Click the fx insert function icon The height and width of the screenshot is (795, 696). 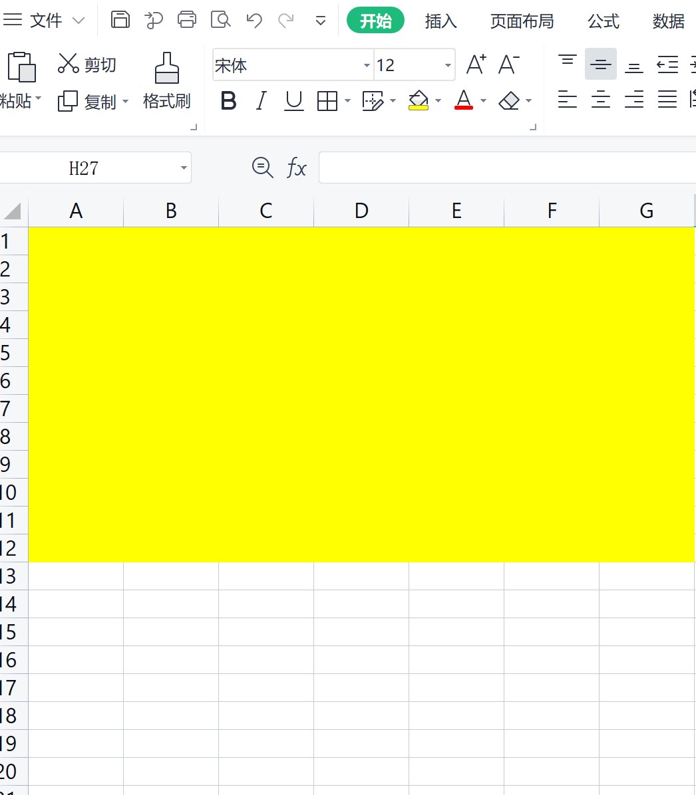(x=297, y=168)
